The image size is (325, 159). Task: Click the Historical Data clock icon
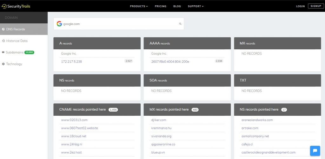pos(3,41)
